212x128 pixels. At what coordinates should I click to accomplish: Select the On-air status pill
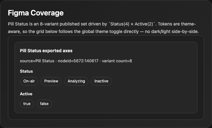click(x=29, y=81)
